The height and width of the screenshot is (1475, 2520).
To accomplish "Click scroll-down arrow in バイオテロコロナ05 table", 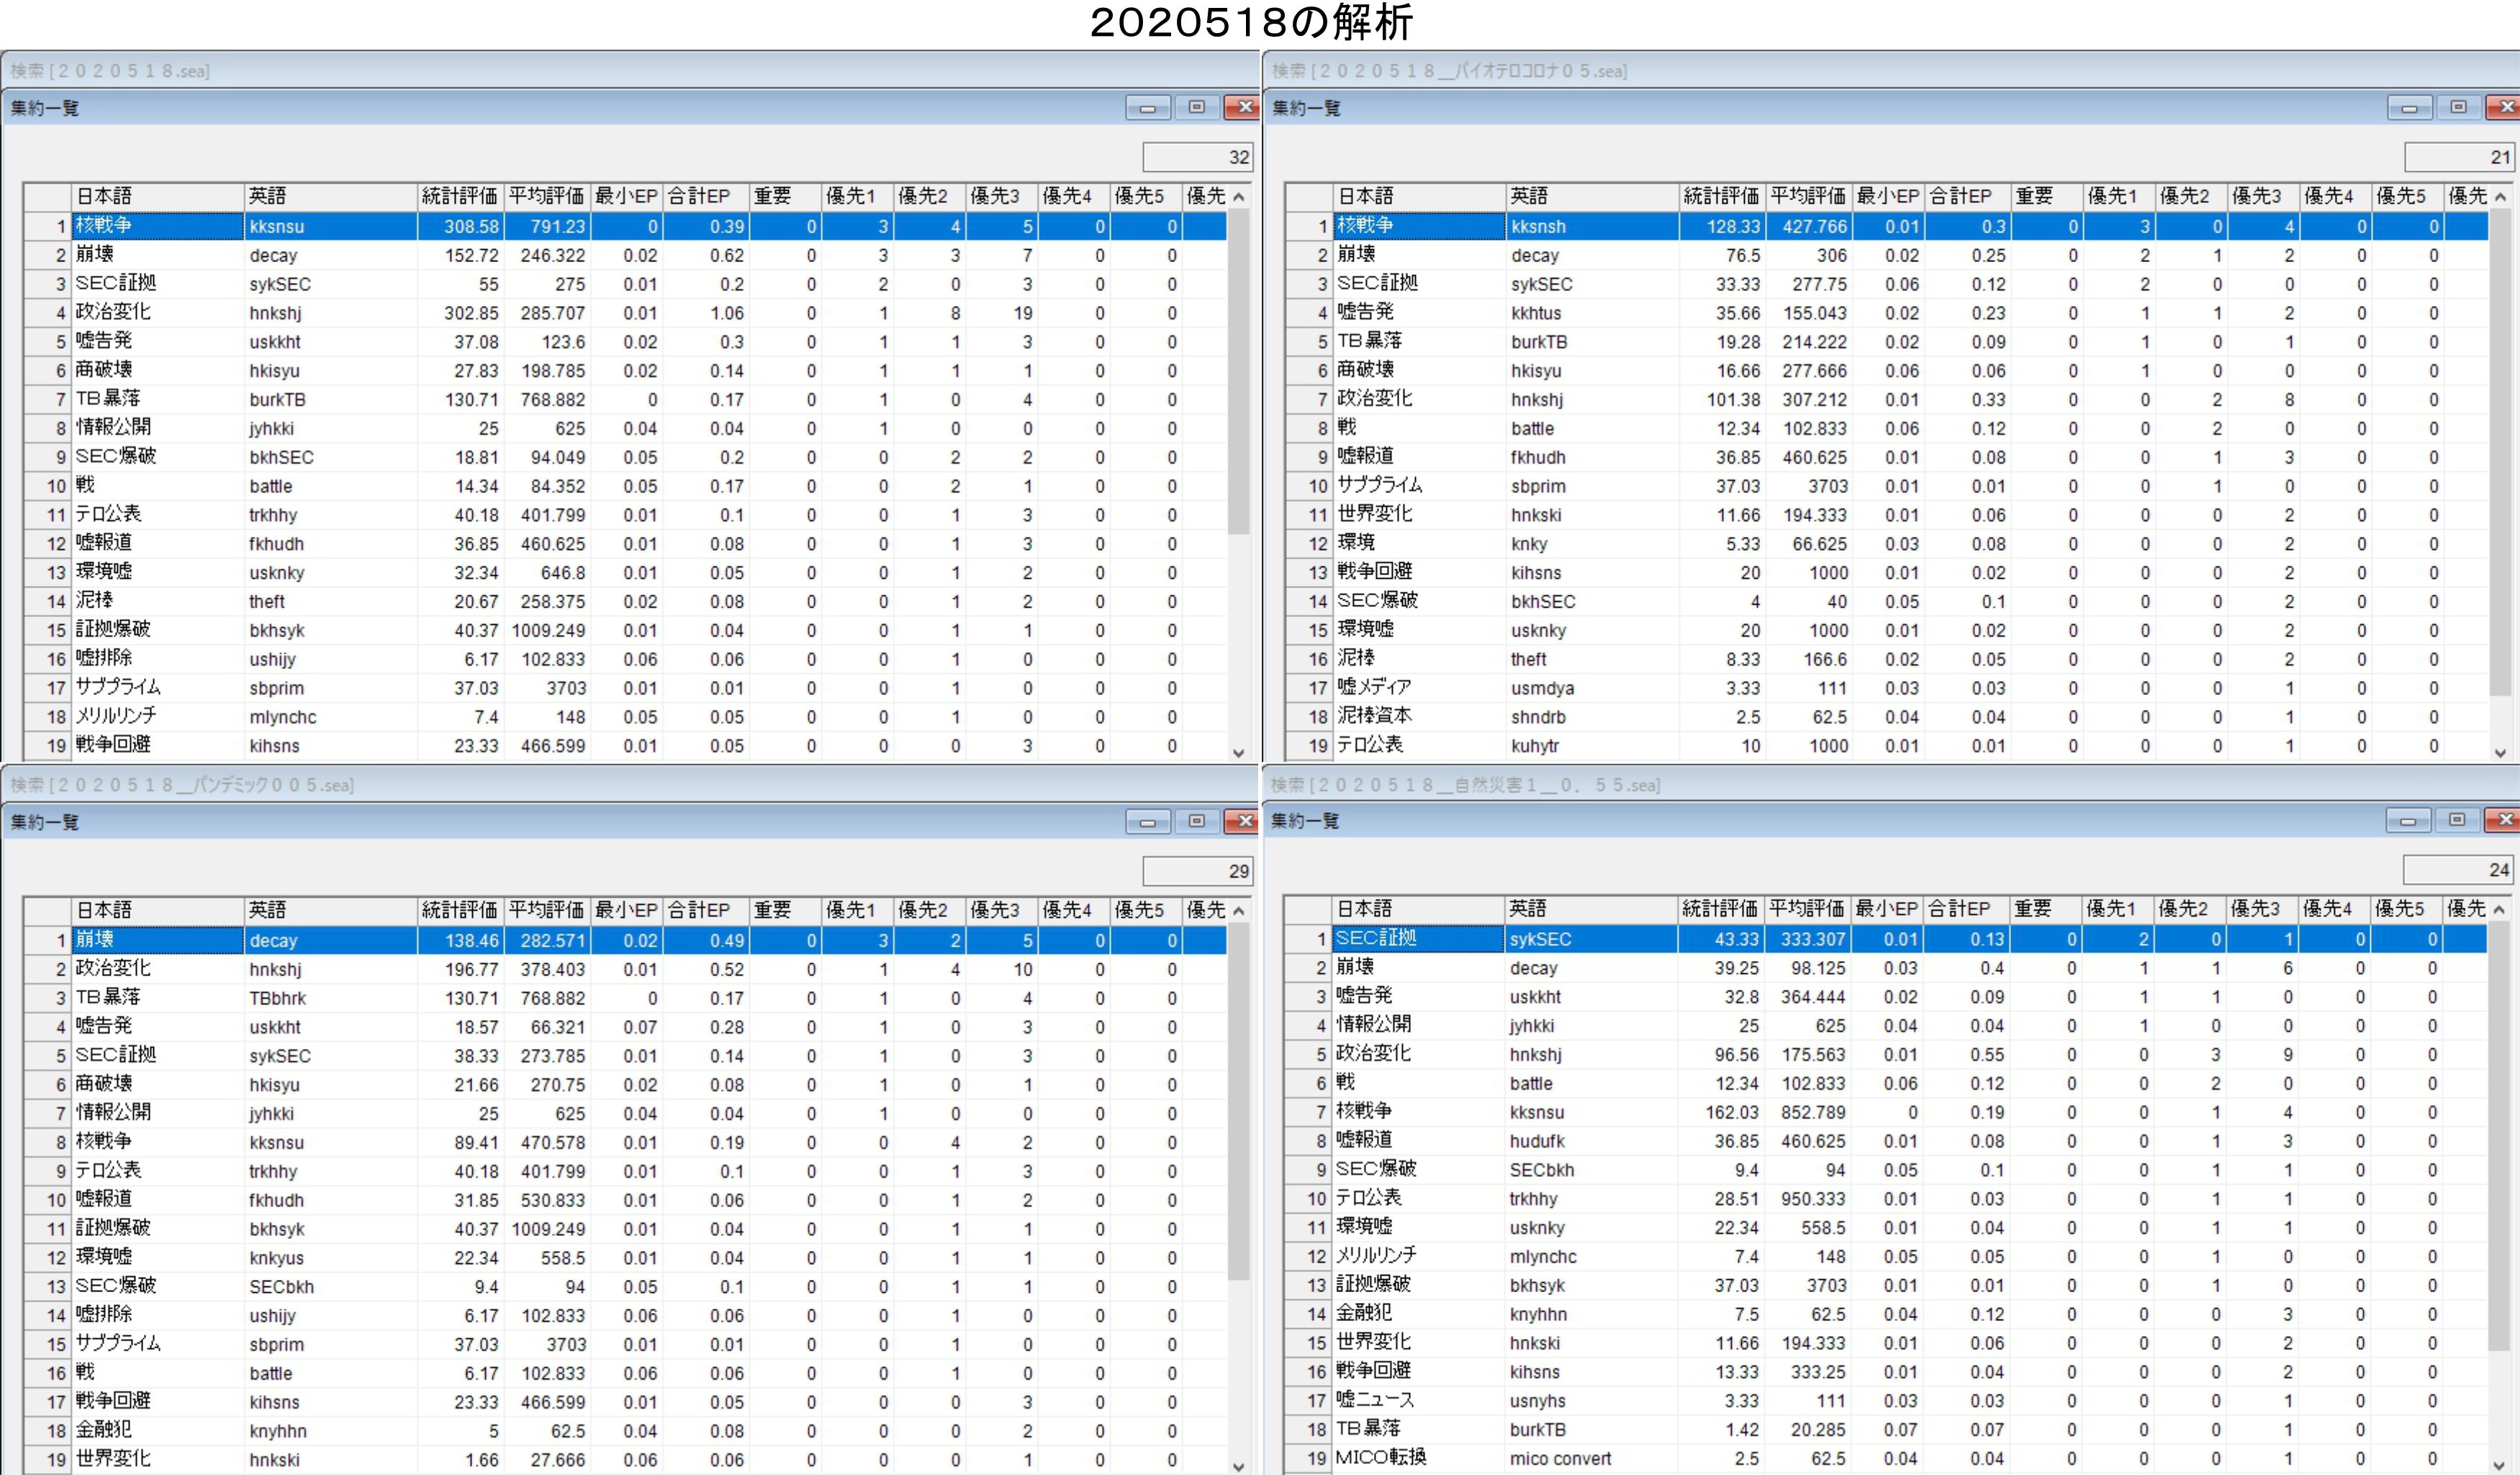I will point(2500,753).
